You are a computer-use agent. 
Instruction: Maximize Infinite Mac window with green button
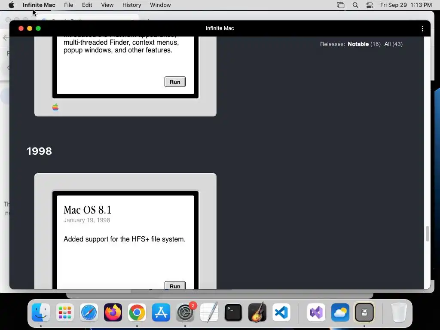point(38,28)
